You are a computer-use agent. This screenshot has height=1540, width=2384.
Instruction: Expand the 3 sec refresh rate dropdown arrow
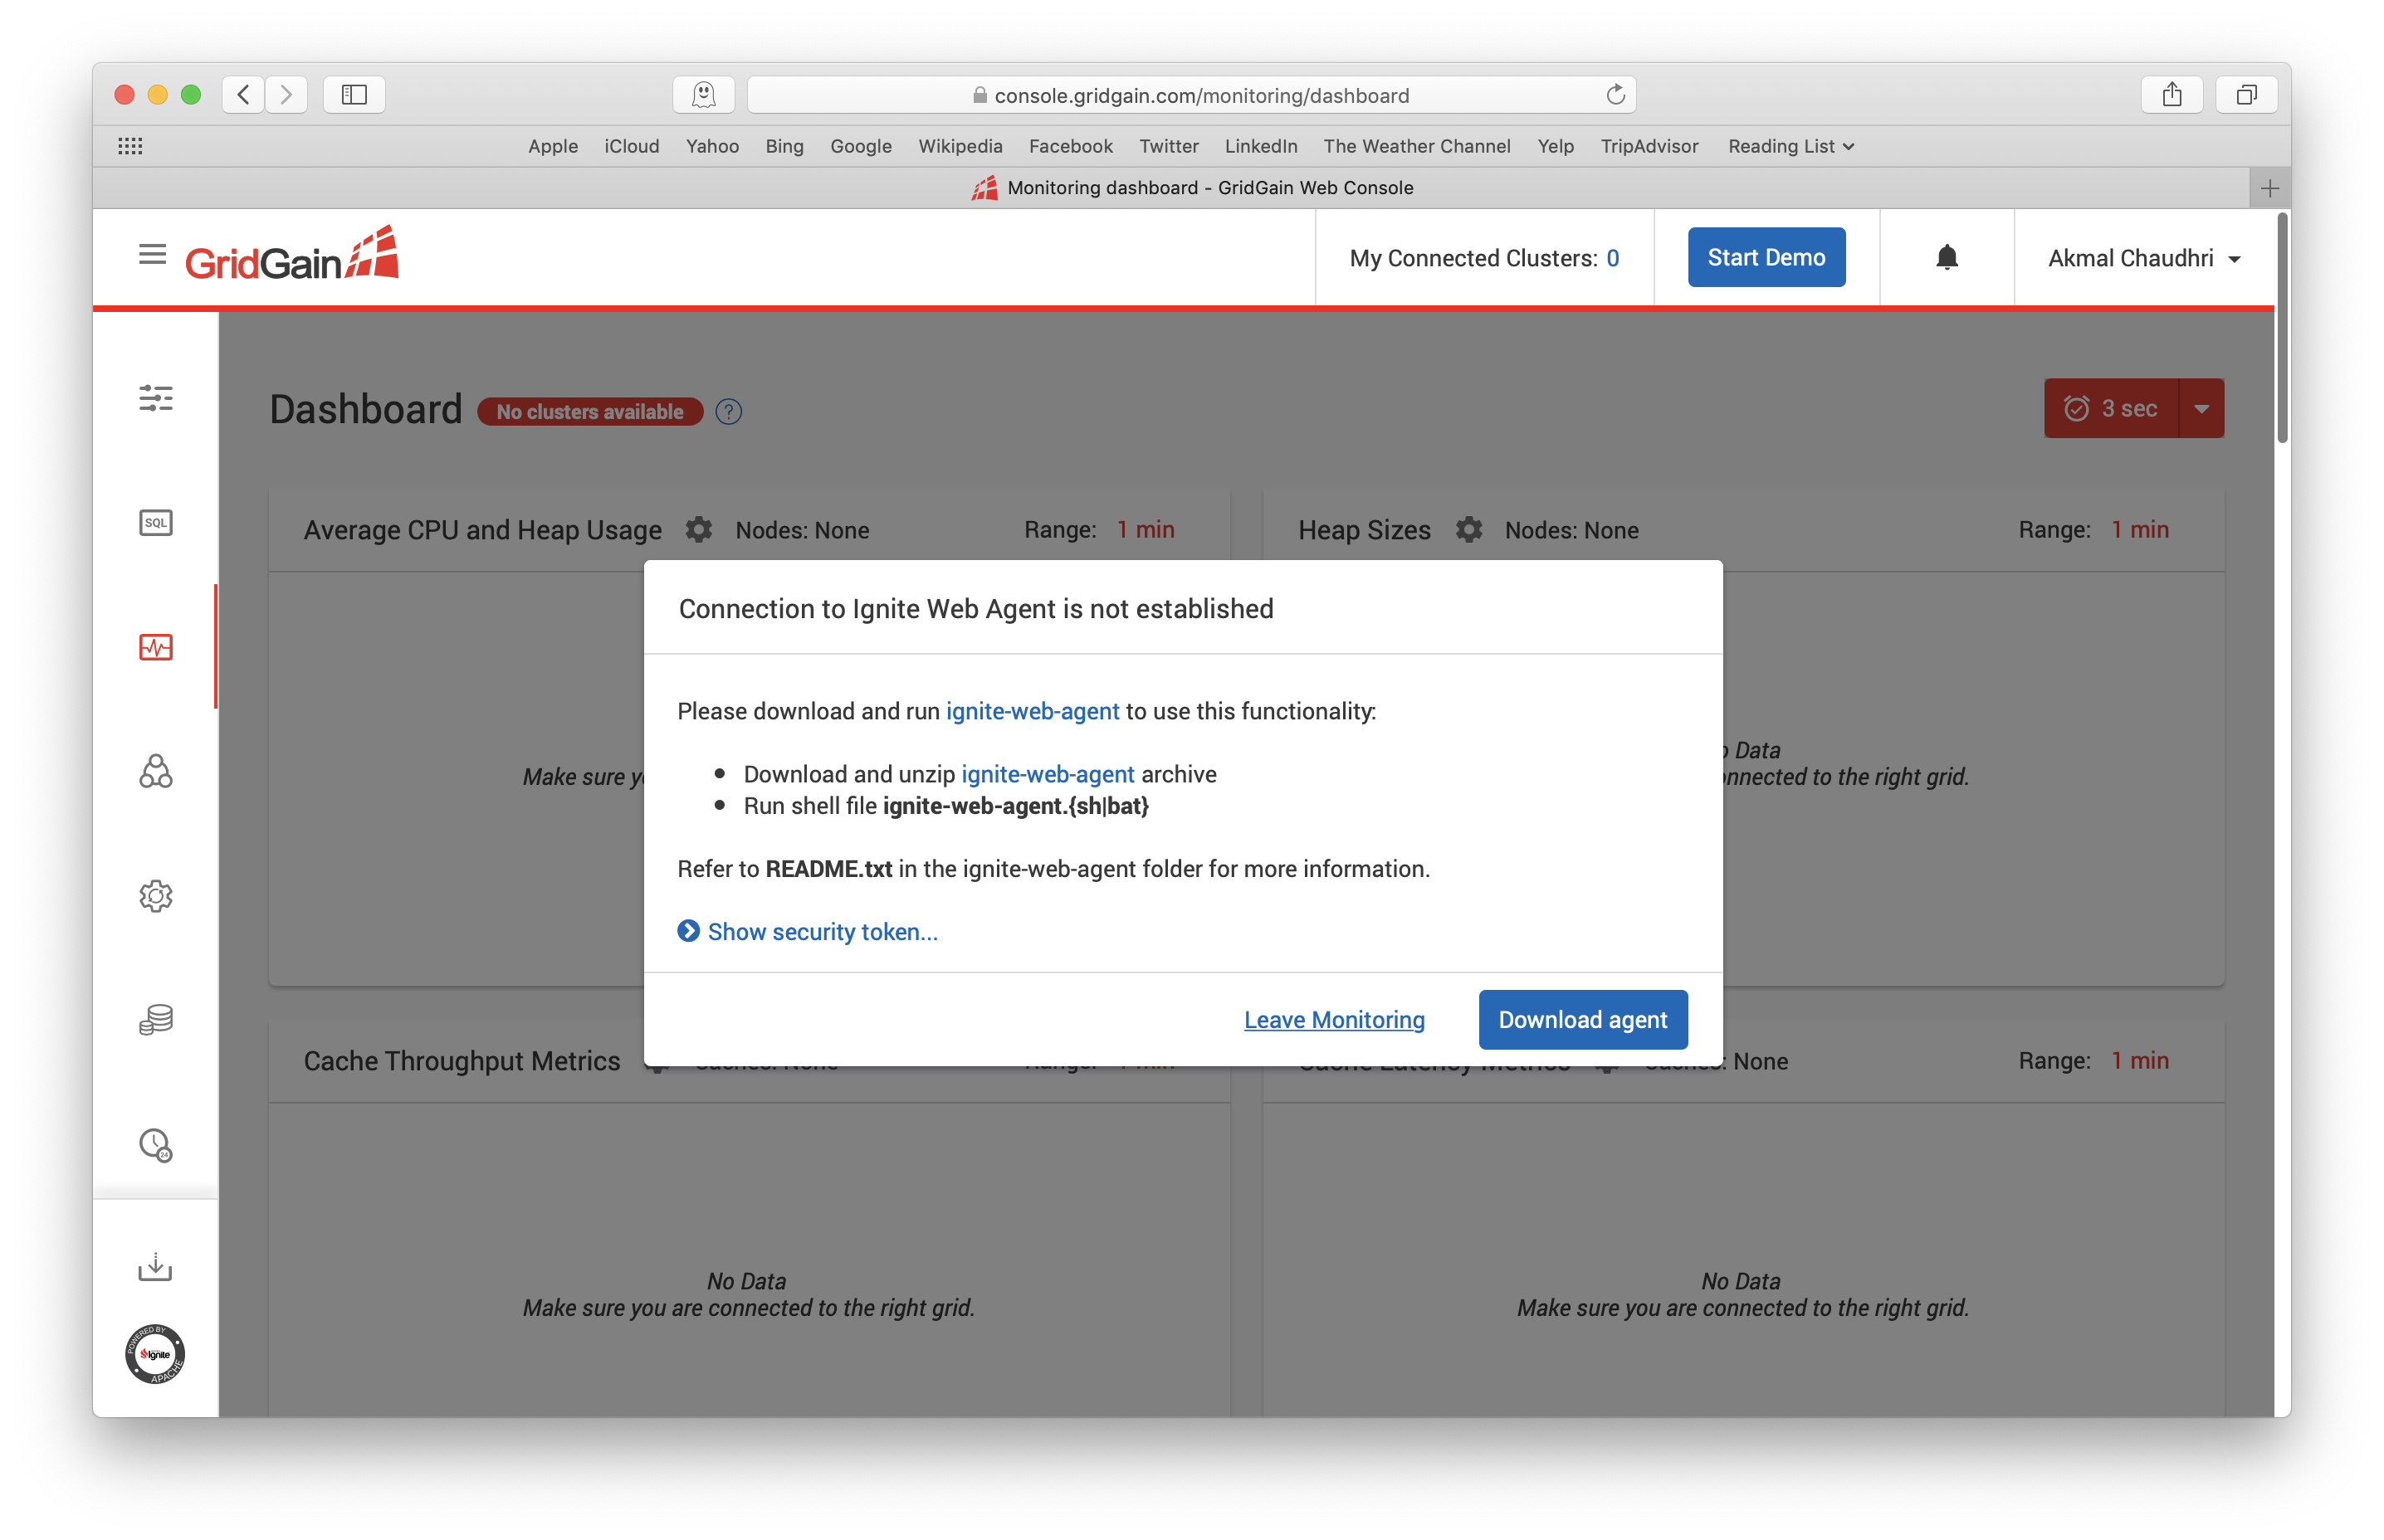pyautogui.click(x=2201, y=409)
